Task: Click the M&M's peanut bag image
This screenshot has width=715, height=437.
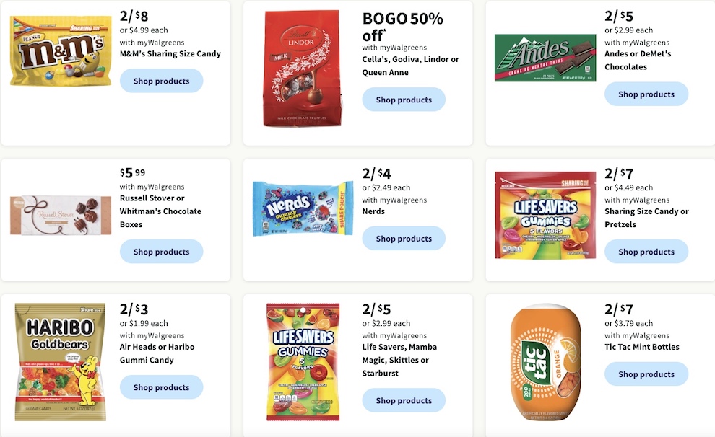Action: [61, 51]
